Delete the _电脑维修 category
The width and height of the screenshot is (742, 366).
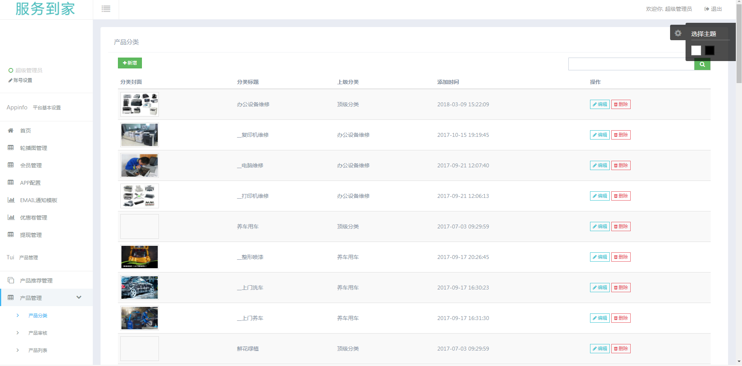click(621, 165)
